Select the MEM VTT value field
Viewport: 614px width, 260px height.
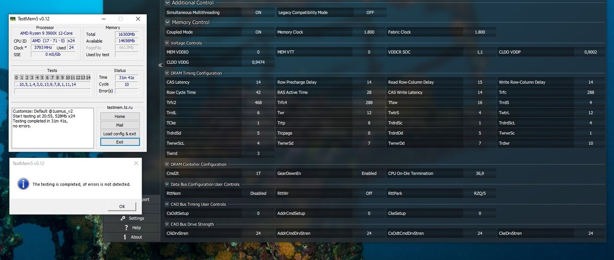369,52
